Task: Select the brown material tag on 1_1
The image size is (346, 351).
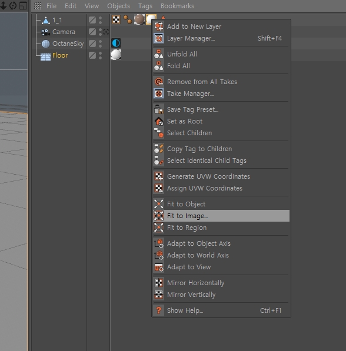Action: click(139, 19)
